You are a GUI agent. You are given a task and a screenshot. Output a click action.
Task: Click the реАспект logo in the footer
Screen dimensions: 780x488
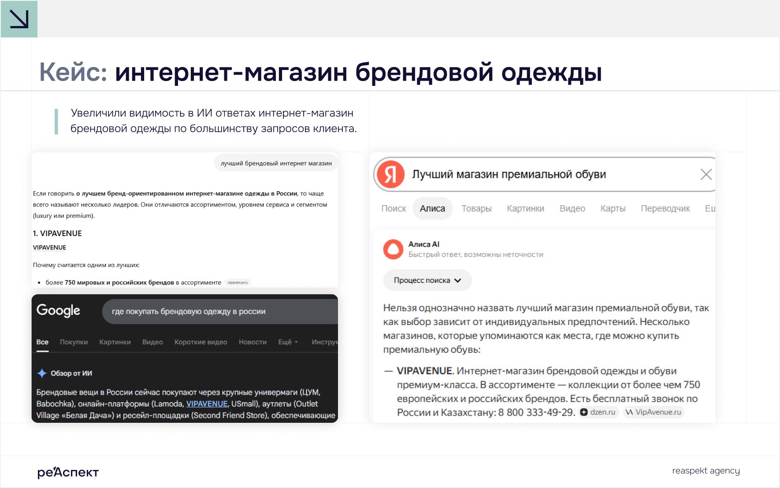pyautogui.click(x=68, y=472)
